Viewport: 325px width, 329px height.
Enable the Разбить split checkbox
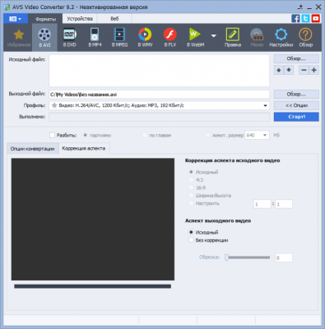click(x=52, y=135)
